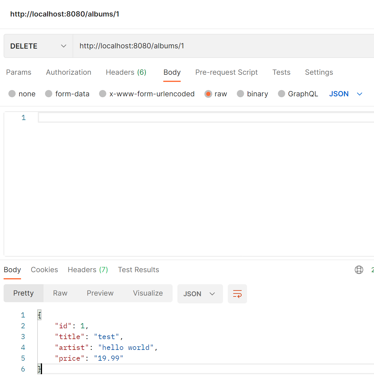Switch response view to Raw
Image resolution: width=374 pixels, height=385 pixels.
(x=60, y=293)
